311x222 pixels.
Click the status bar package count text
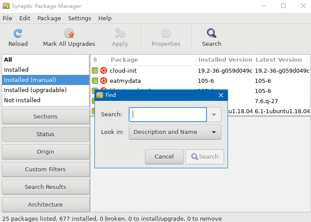click(112, 218)
